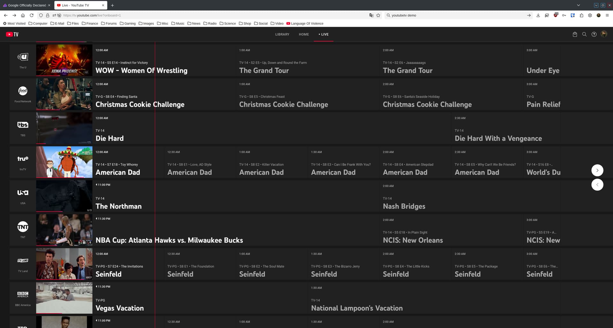Image resolution: width=613 pixels, height=328 pixels.
Task: Open American Dad episode Killer Vacation
Action: click(272, 162)
